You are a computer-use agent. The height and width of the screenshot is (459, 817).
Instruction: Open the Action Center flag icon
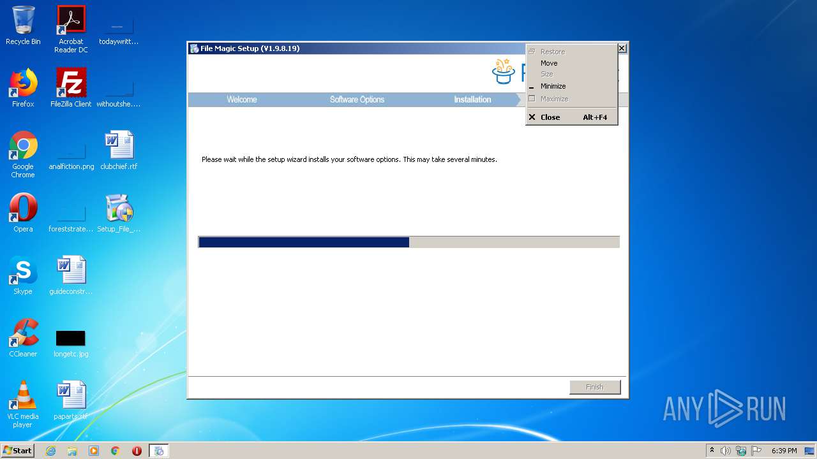(x=756, y=451)
